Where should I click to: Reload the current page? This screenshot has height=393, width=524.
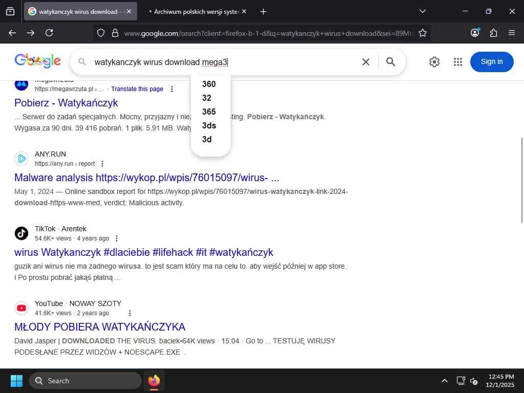pyautogui.click(x=49, y=33)
